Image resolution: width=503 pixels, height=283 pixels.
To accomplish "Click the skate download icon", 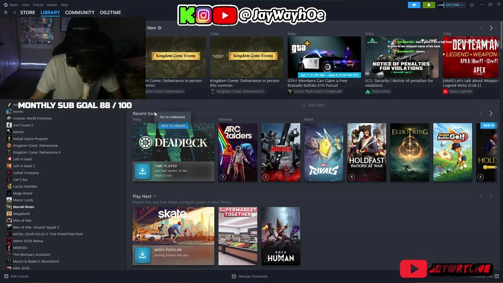I will pos(142,255).
